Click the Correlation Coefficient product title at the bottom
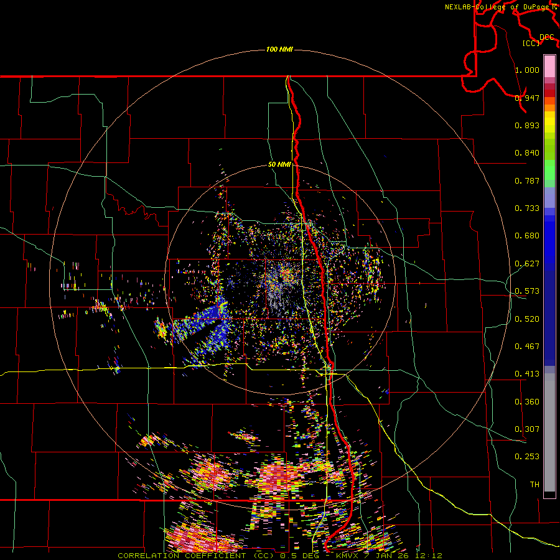Viewport: 560px width, 560px height. 280,556
